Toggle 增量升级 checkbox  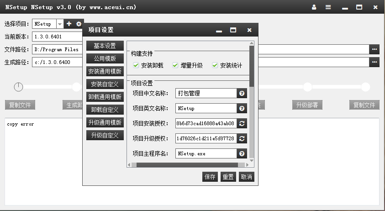(175, 65)
